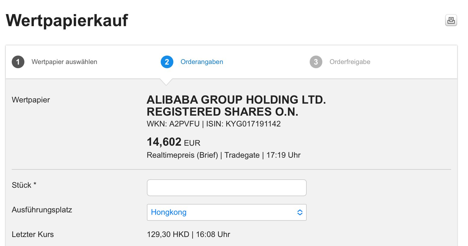Focus the Stück quantity input field

pyautogui.click(x=226, y=188)
